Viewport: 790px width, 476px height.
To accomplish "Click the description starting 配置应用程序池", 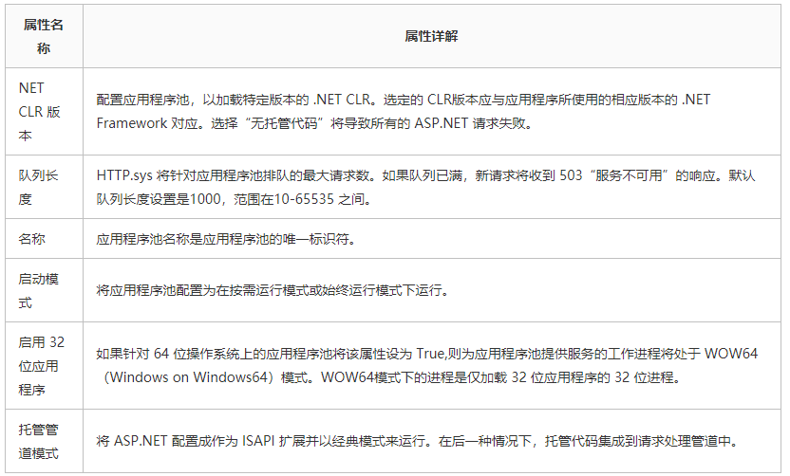I will (x=403, y=111).
